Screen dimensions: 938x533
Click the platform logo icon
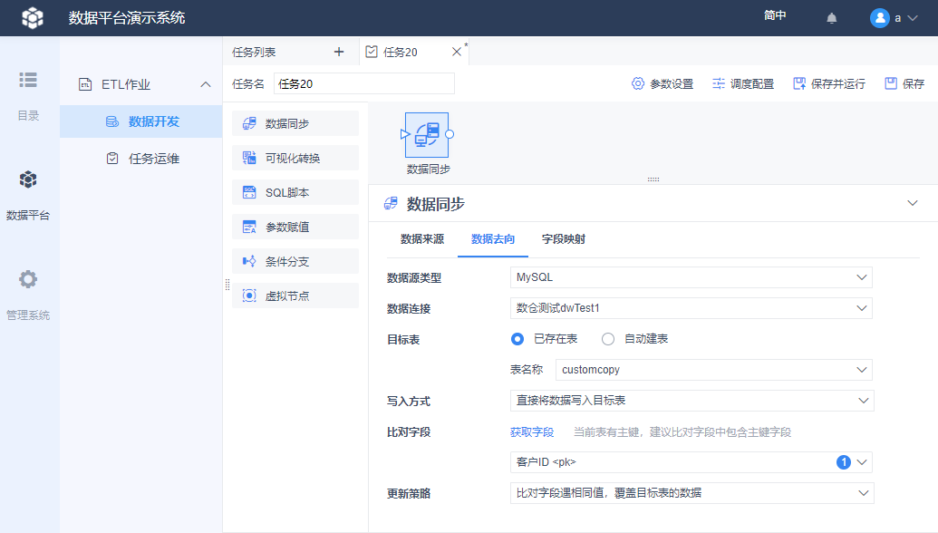pos(33,17)
